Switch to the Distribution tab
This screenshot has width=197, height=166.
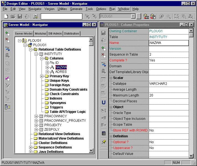coord(71,34)
